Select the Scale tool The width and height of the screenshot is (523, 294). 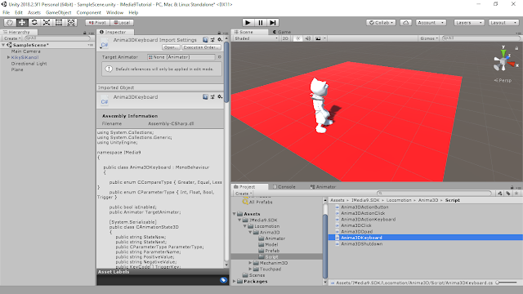point(47,22)
